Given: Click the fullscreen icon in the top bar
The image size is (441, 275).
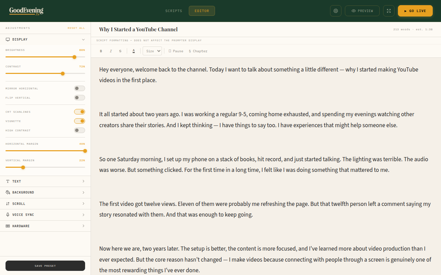Looking at the screenshot, I should click(389, 11).
